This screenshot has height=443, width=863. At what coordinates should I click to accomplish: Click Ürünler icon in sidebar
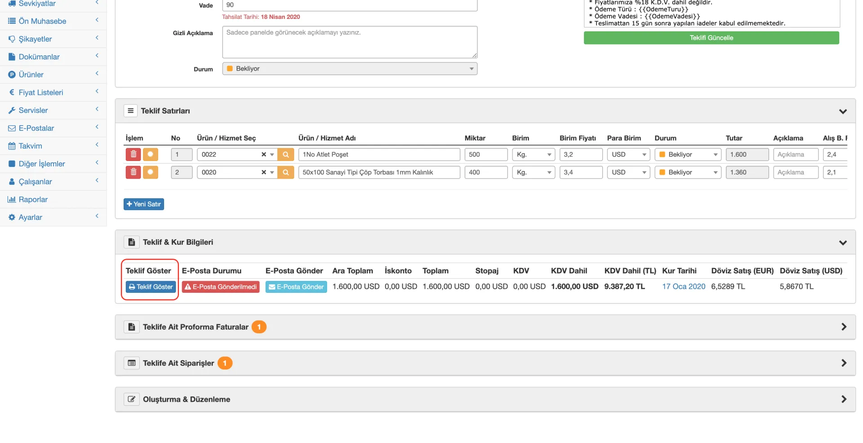(x=12, y=75)
